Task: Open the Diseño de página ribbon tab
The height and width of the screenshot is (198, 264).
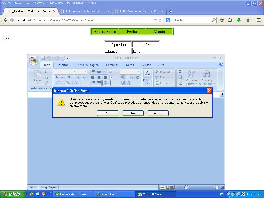Action: point(87,65)
